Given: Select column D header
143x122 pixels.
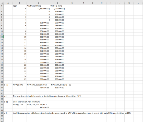Looking at the screenshot, I should pyautogui.click(x=57, y=3).
